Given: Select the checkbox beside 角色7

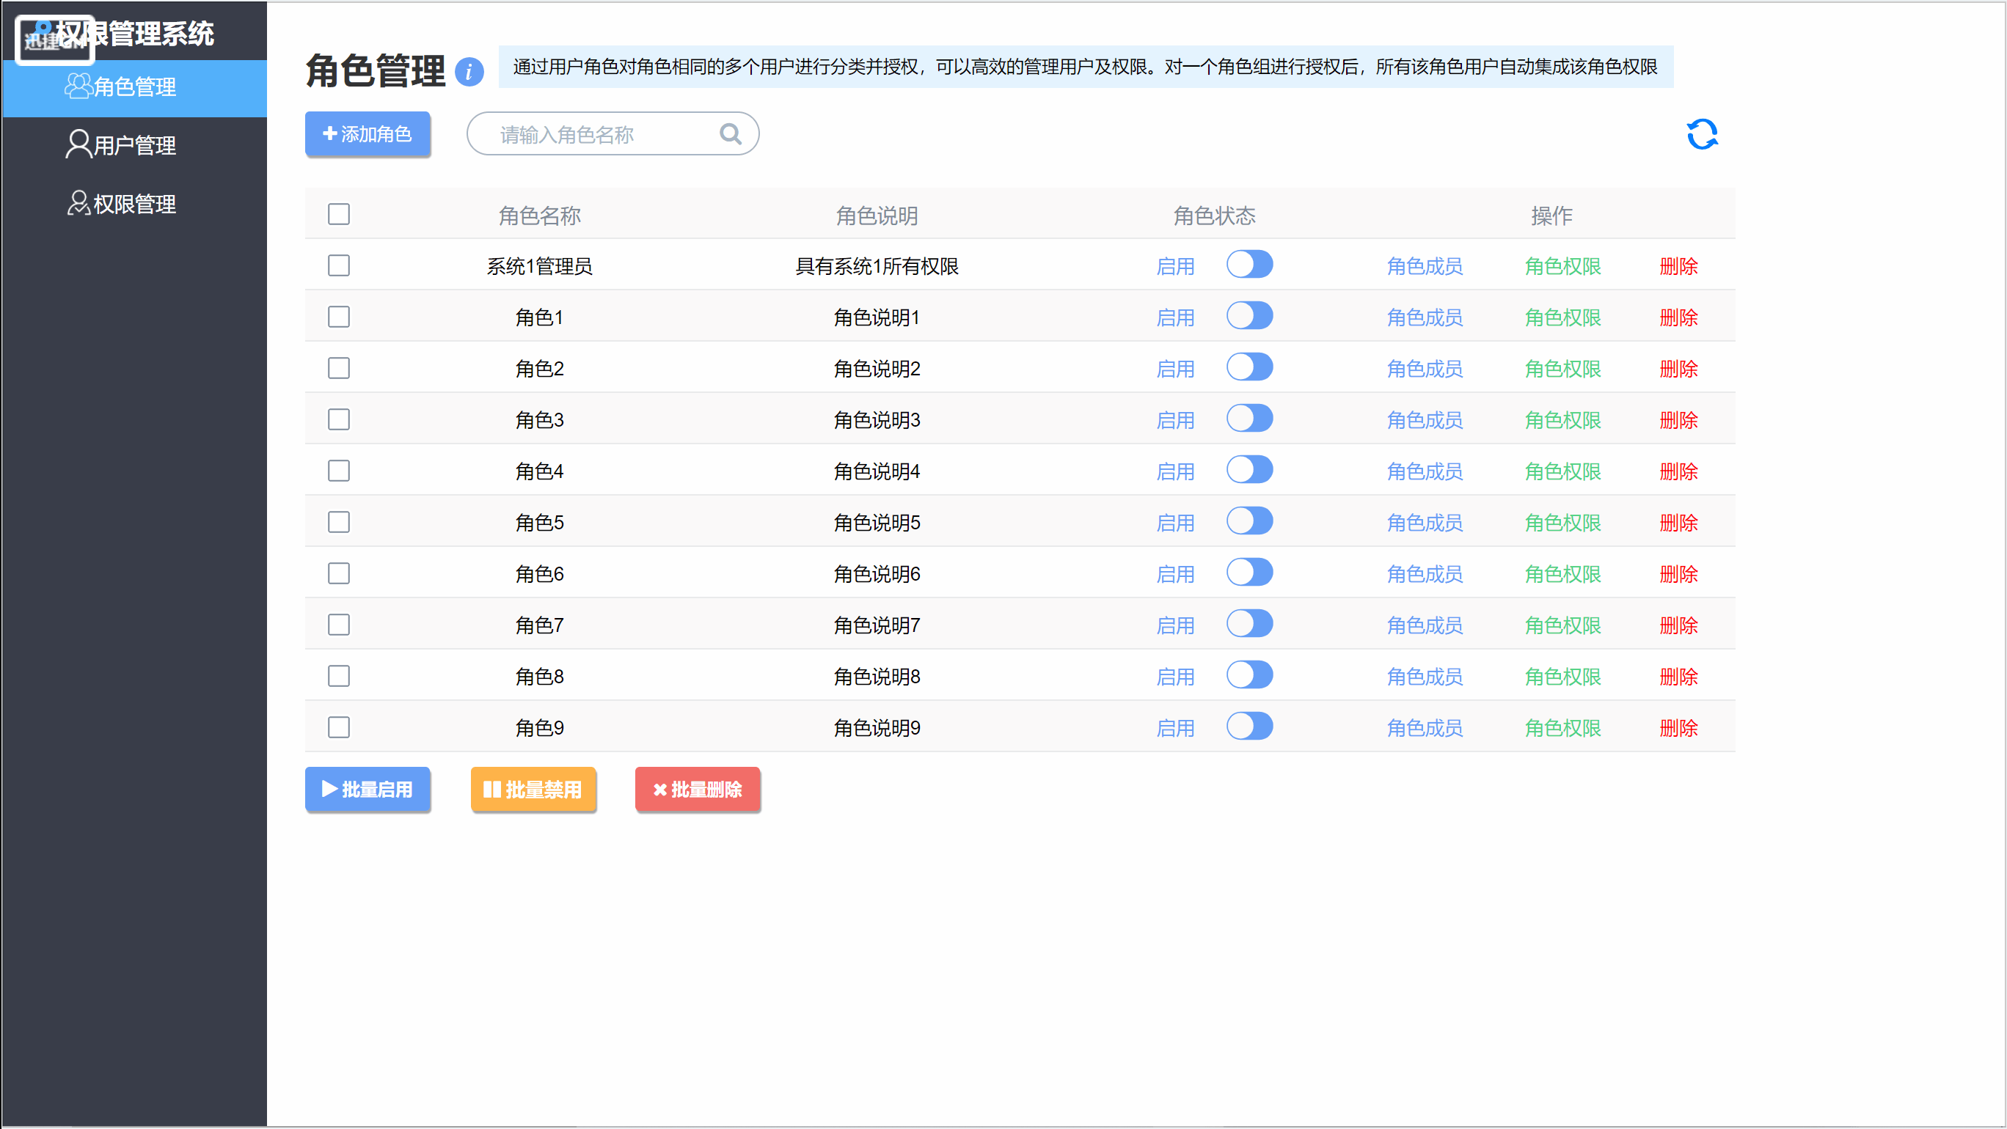Looking at the screenshot, I should pos(339,624).
